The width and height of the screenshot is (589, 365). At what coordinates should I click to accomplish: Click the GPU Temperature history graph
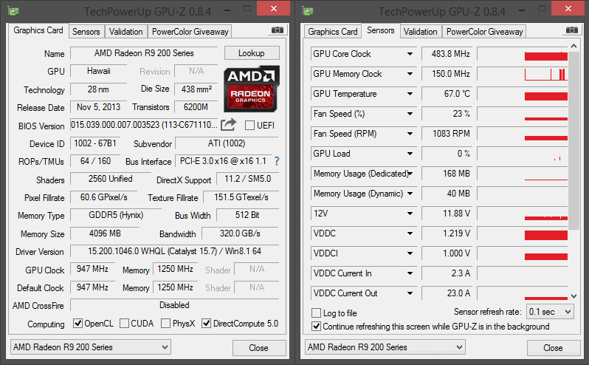[x=522, y=94]
